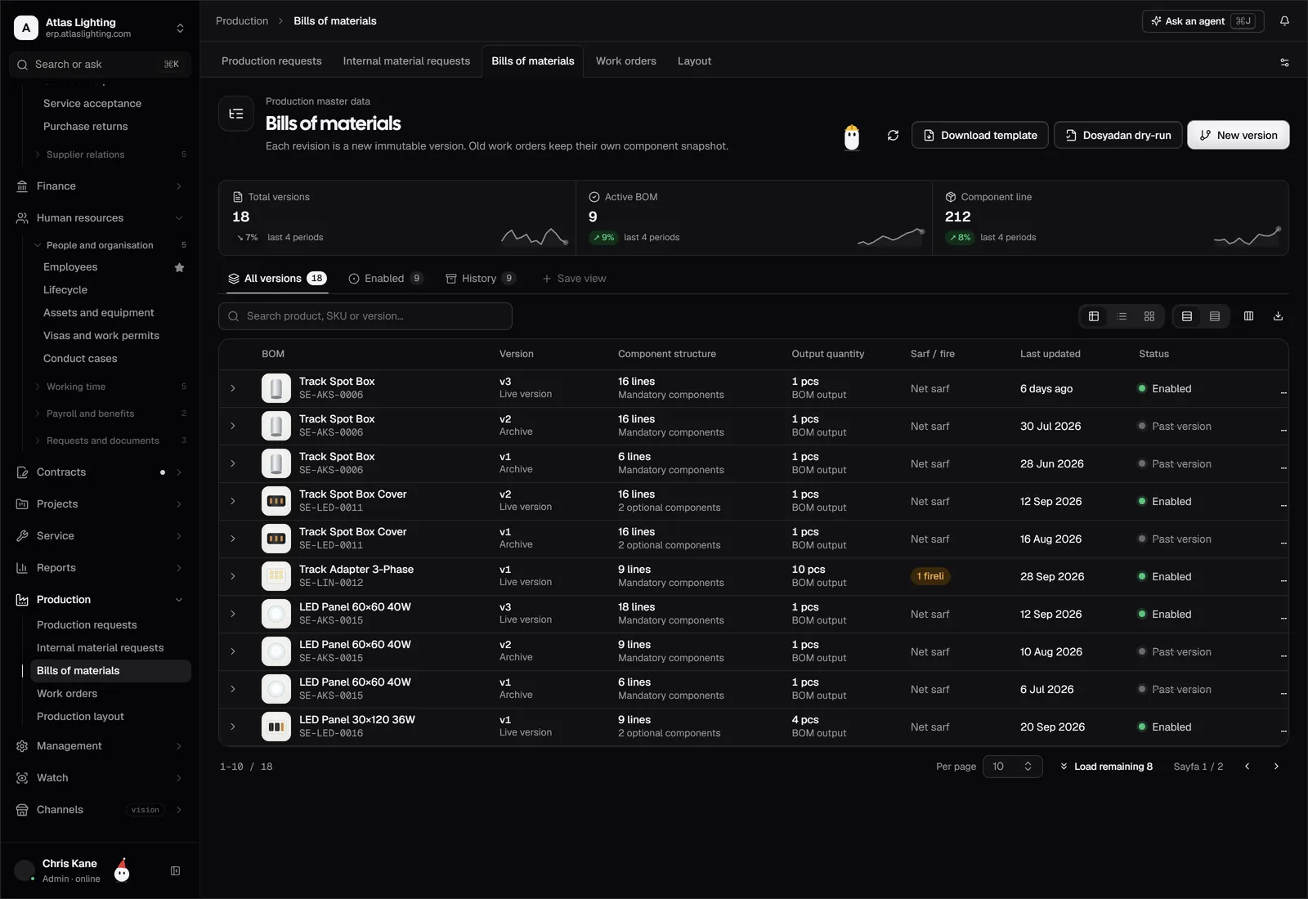Click the New version button
The height and width of the screenshot is (899, 1308).
1238,135
